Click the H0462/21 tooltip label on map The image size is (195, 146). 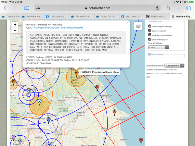click(99, 72)
